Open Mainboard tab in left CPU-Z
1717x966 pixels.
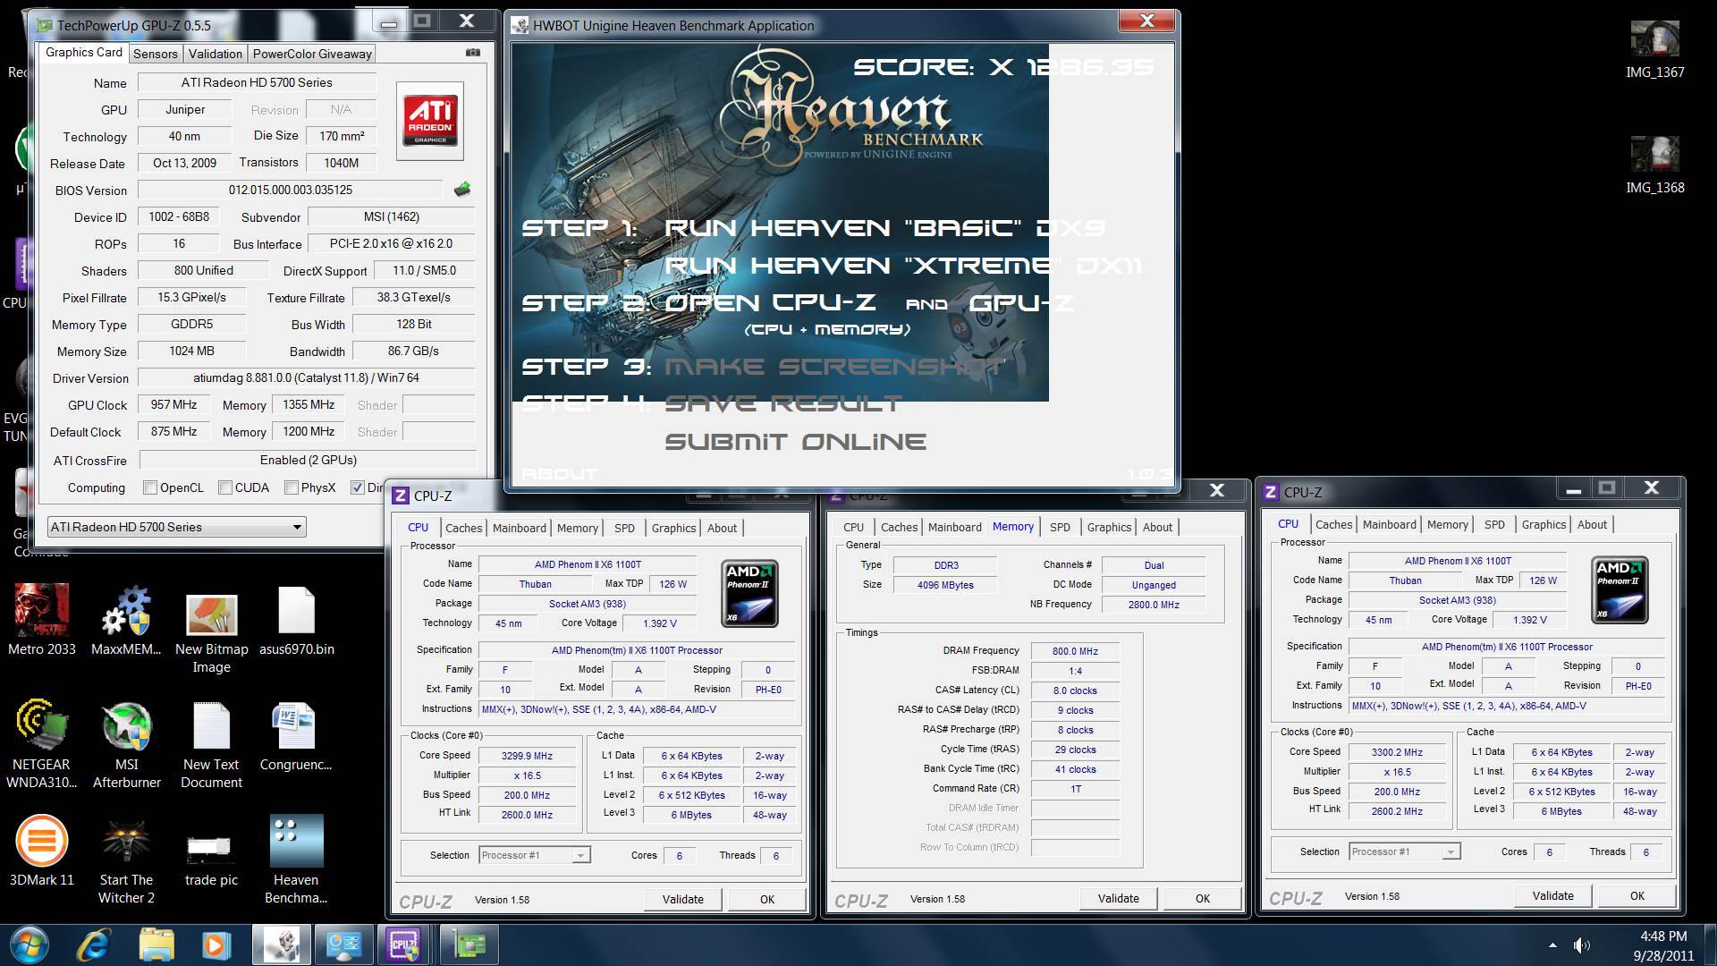pos(520,528)
